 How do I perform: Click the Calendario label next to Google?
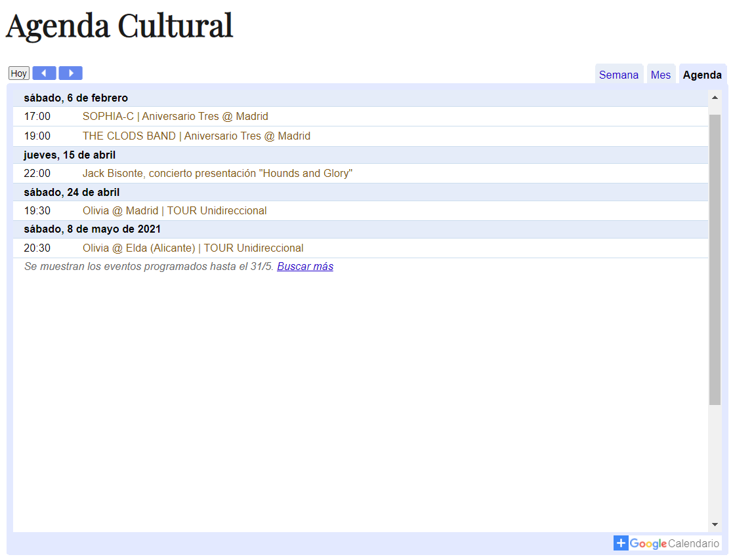point(693,543)
